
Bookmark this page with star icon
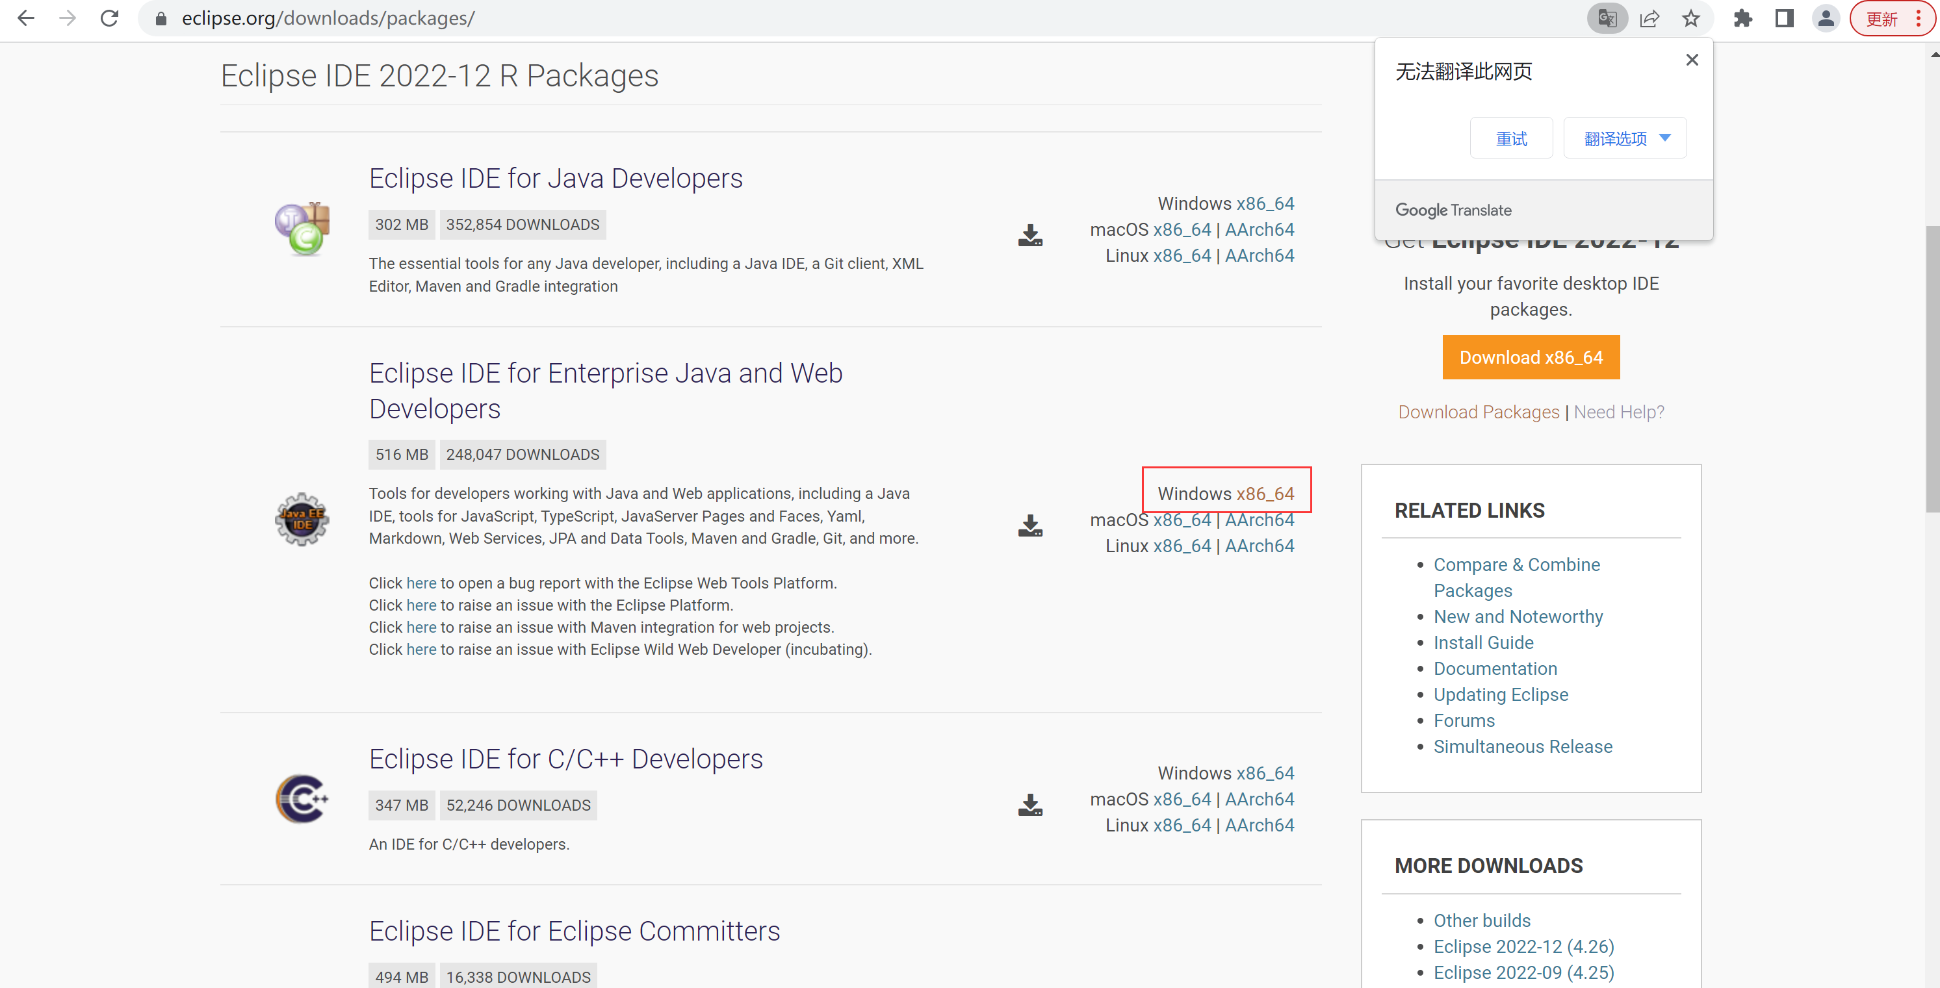click(x=1690, y=18)
